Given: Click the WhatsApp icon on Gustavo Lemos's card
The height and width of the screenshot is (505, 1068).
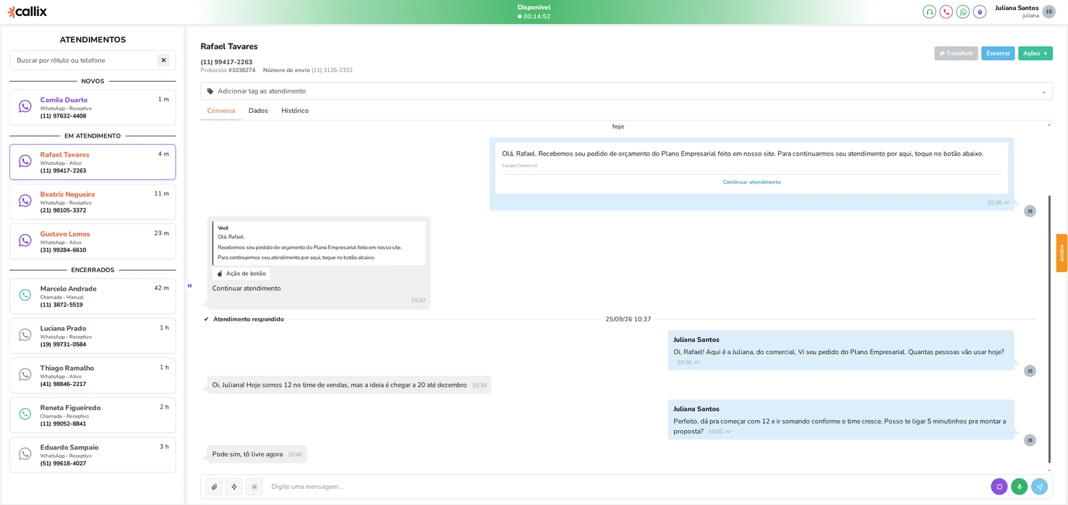Looking at the screenshot, I should click(x=25, y=240).
